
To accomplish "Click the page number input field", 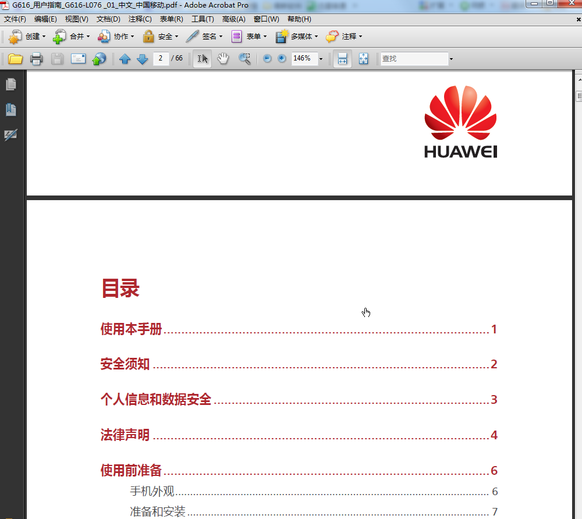I will [x=161, y=58].
